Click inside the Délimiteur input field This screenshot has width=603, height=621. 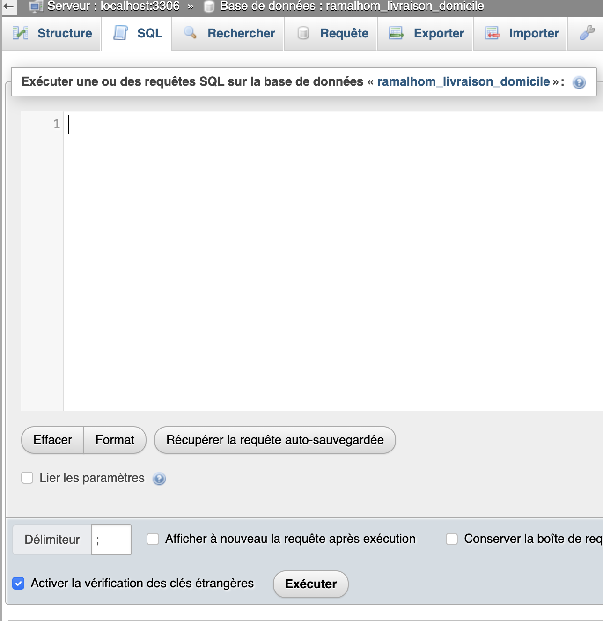[111, 540]
